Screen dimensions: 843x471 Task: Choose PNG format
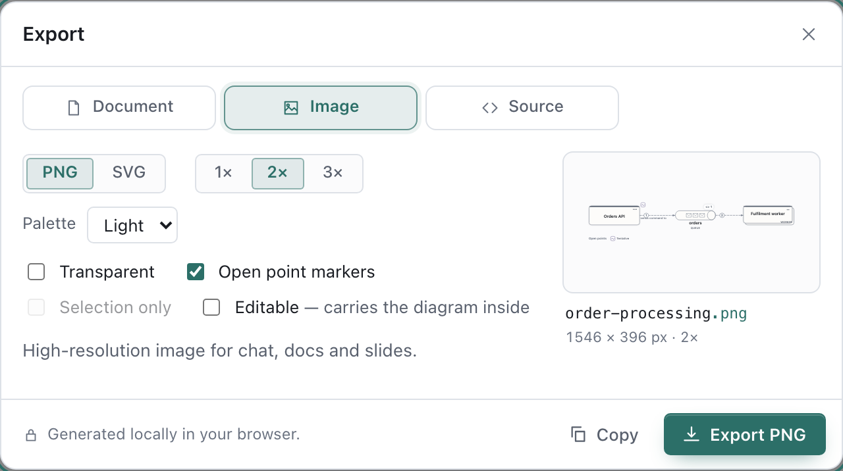coord(60,173)
